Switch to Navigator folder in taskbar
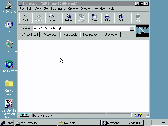168x126 pixels. coord(79,123)
